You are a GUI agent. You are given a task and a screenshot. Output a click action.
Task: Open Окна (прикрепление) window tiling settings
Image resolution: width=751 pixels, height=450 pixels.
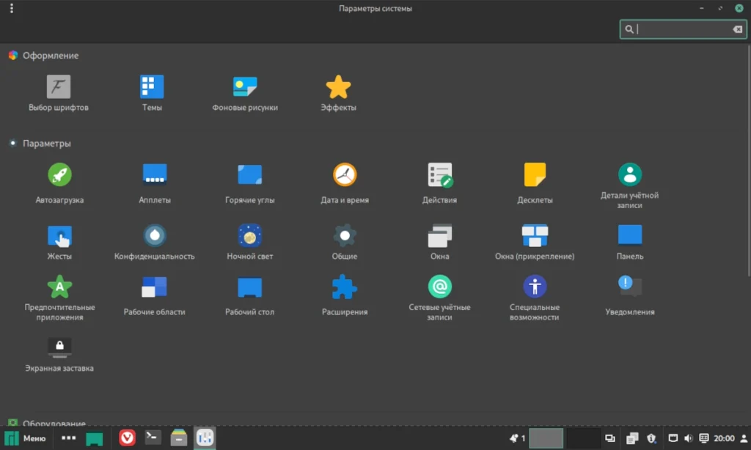[535, 243]
